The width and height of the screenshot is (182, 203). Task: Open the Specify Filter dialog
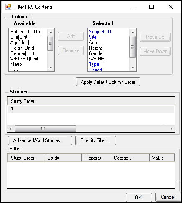point(96,140)
